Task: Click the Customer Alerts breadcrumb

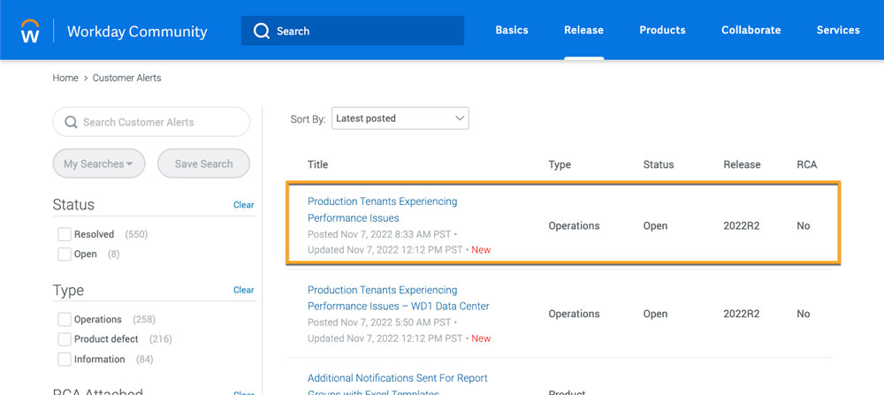Action: tap(126, 79)
